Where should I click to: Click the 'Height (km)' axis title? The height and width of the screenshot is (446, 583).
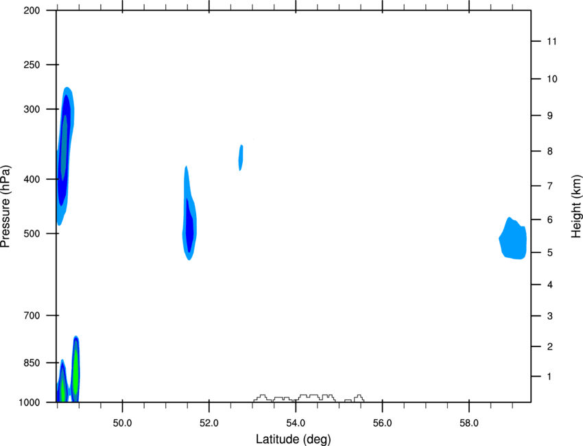point(576,206)
